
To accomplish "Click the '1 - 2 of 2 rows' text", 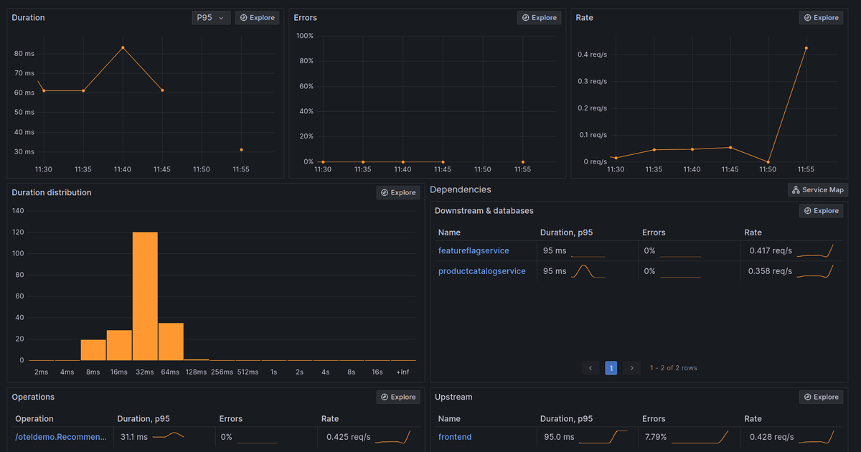I will click(x=674, y=368).
